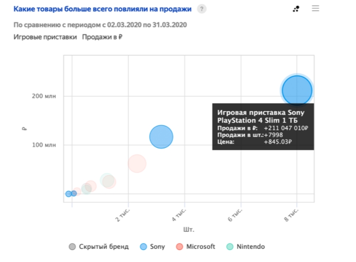This screenshot has width=356, height=262.
Task: Hide the Microsoft series via legend
Action: tap(195, 246)
